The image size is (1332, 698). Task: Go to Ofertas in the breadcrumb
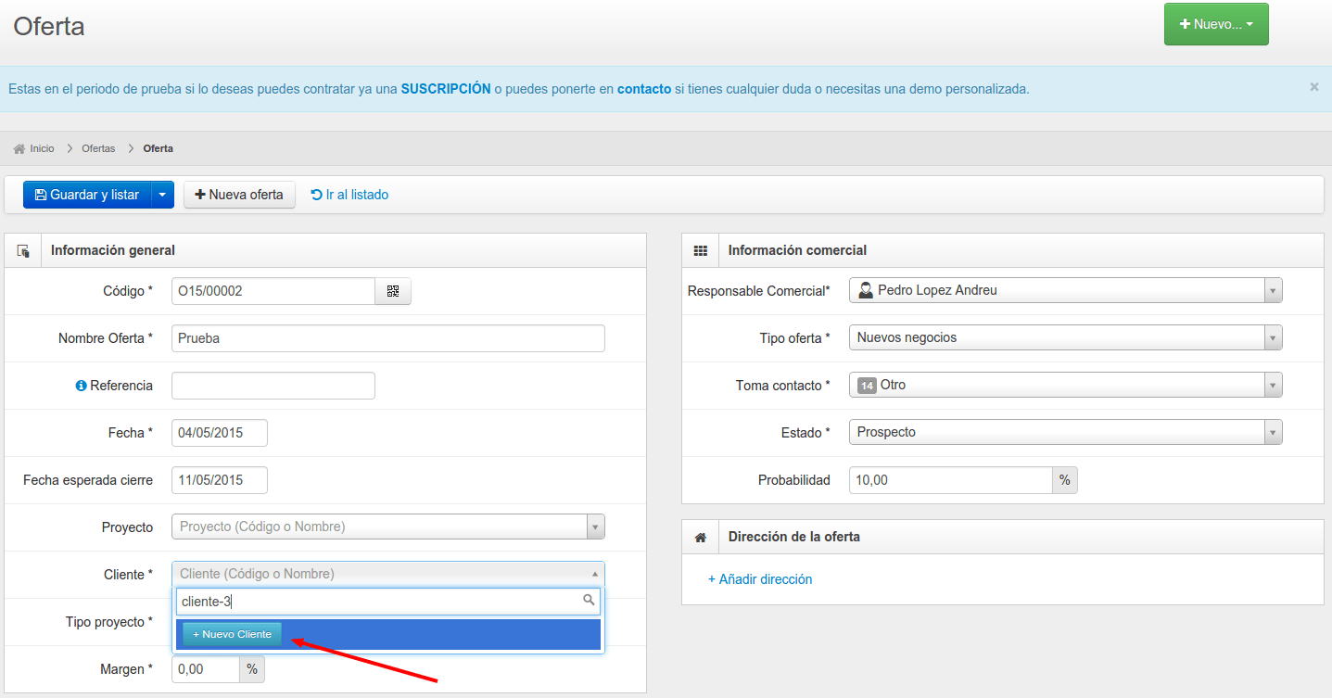tap(98, 148)
